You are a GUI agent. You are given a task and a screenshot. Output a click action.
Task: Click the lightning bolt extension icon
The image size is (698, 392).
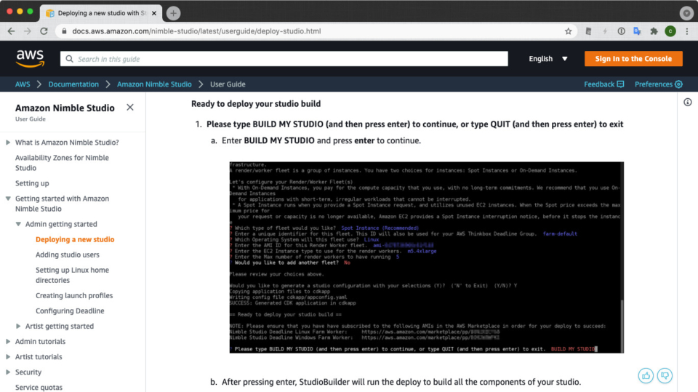click(605, 31)
